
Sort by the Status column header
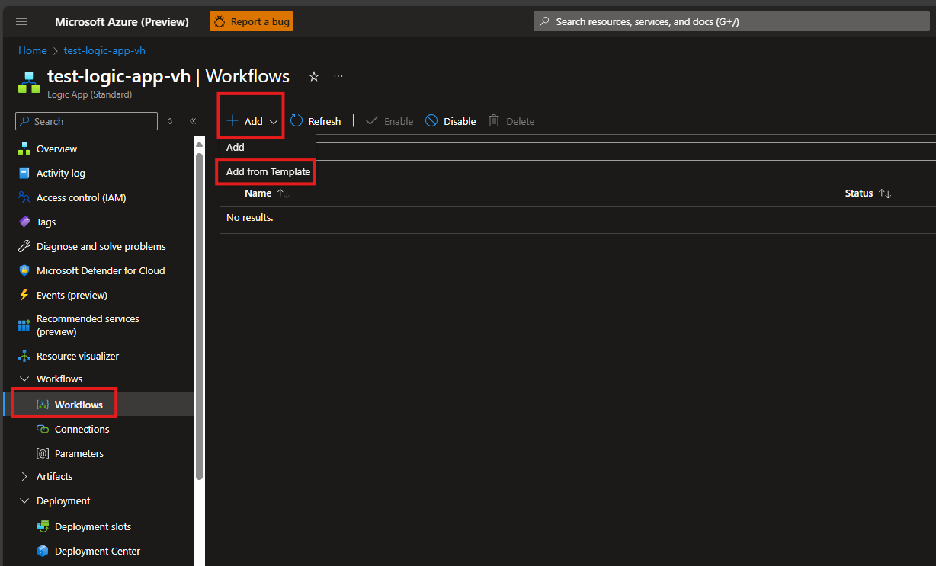(x=859, y=193)
